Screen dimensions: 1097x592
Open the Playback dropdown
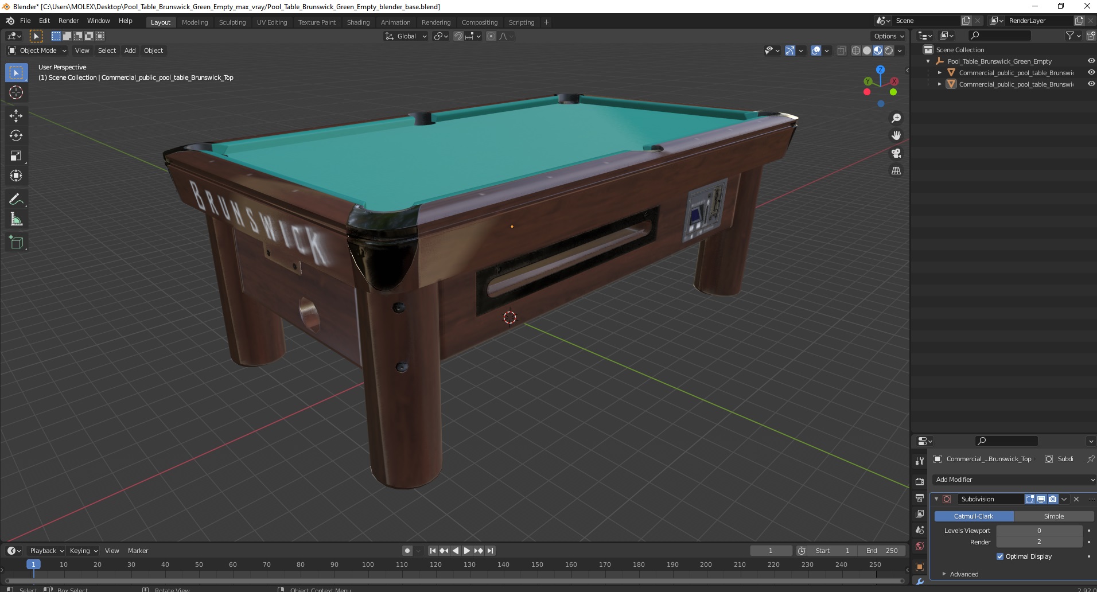[x=46, y=551]
